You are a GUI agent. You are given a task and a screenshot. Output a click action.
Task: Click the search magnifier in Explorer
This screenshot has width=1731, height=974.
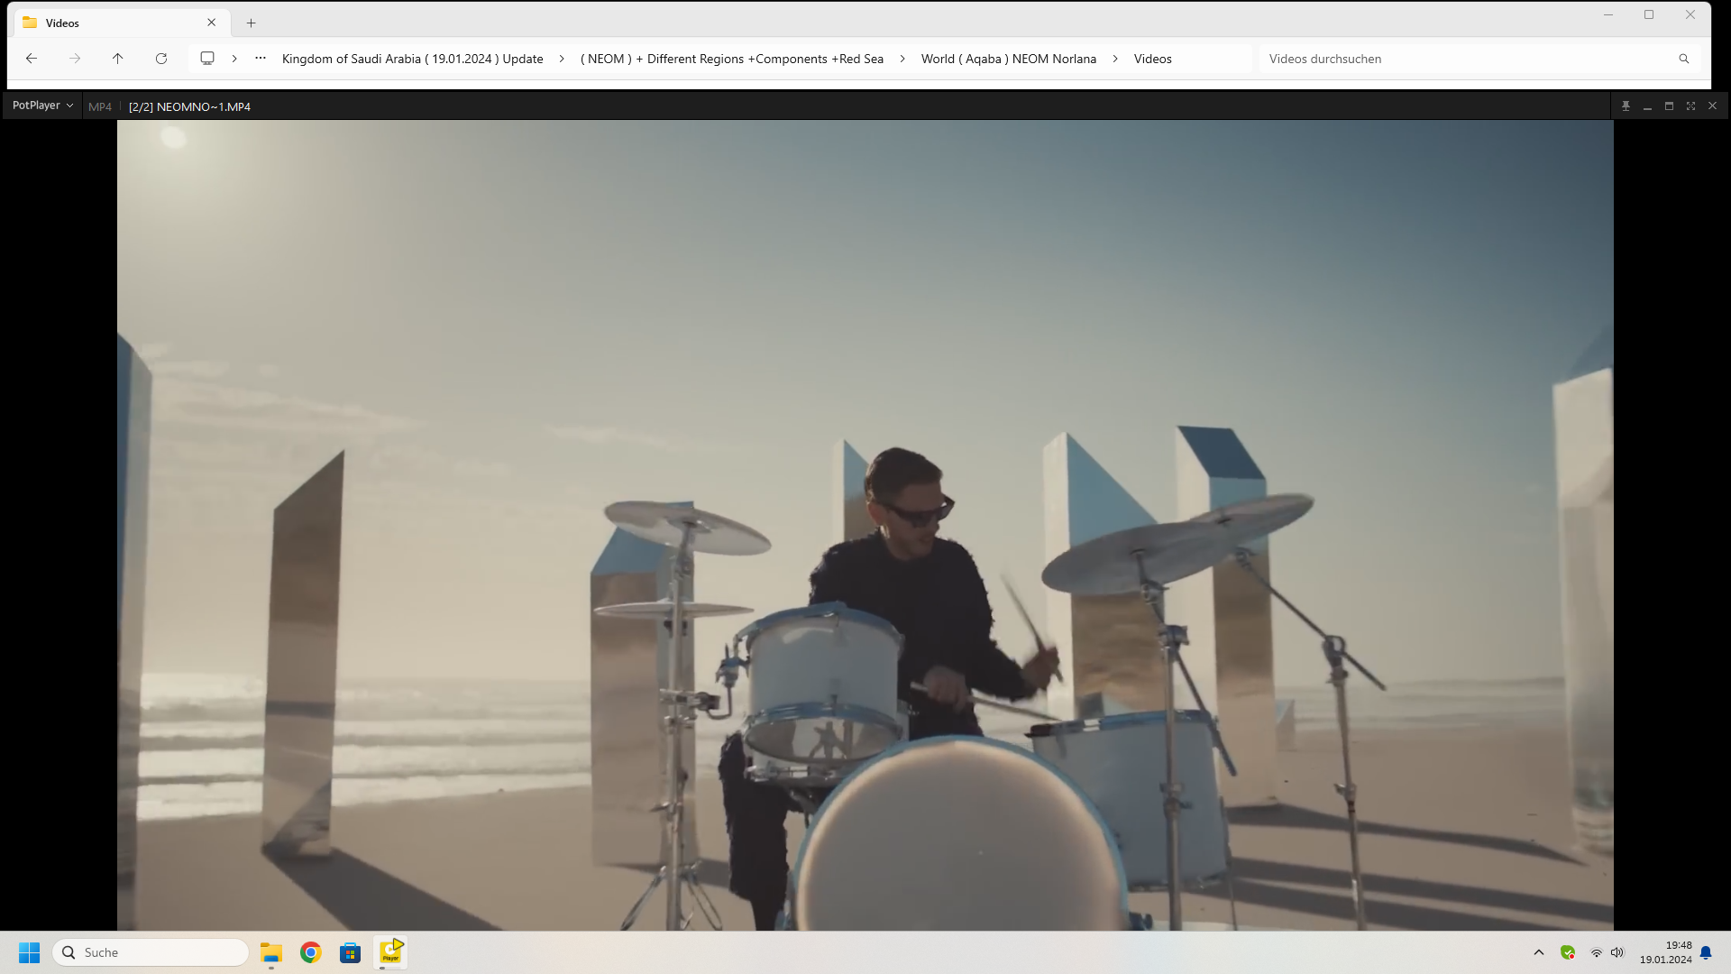click(x=1684, y=59)
